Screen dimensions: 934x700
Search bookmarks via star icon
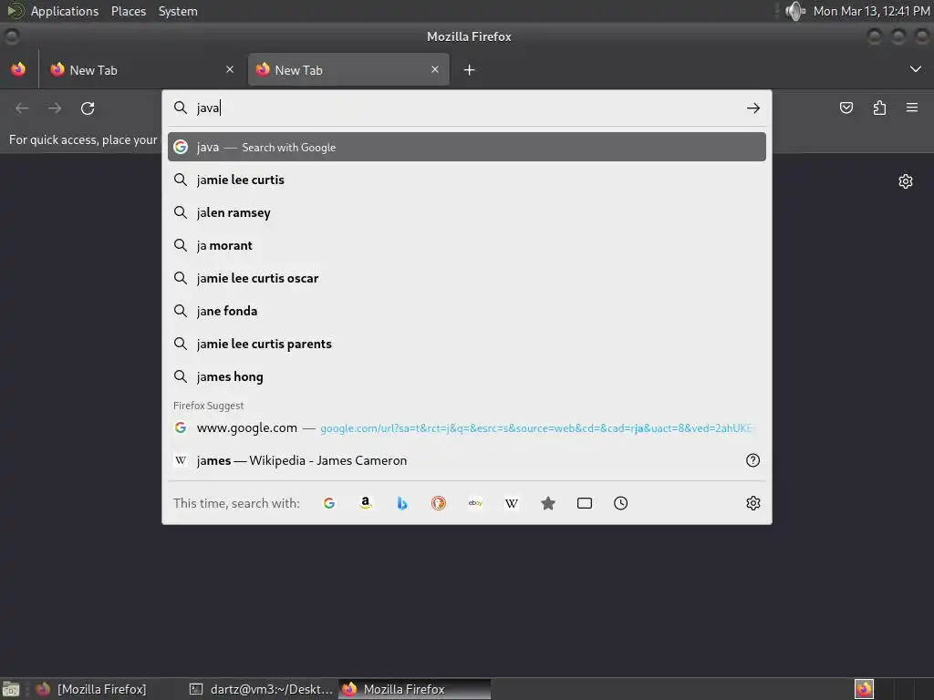point(548,503)
